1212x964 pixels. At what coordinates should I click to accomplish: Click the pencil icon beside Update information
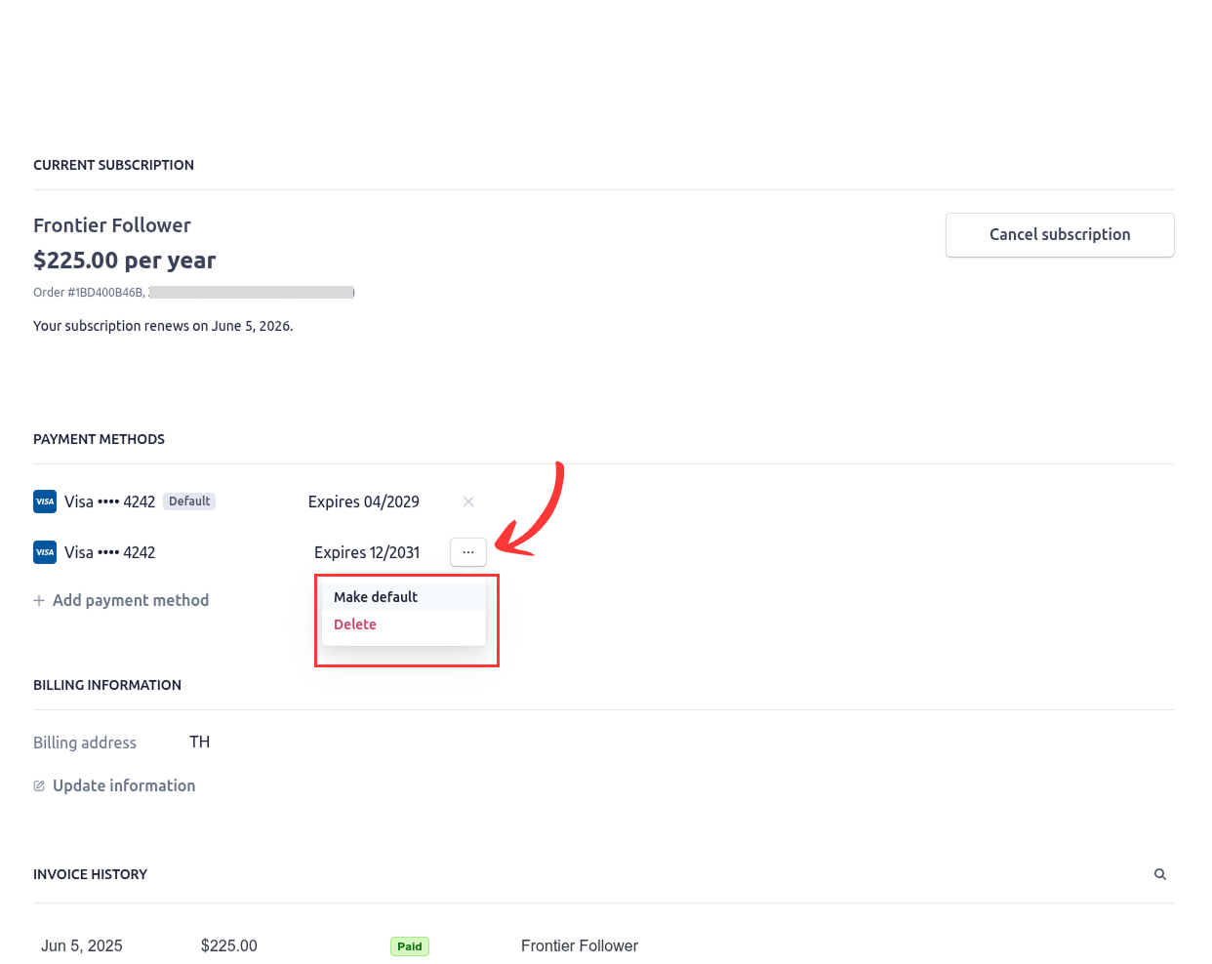pos(39,785)
